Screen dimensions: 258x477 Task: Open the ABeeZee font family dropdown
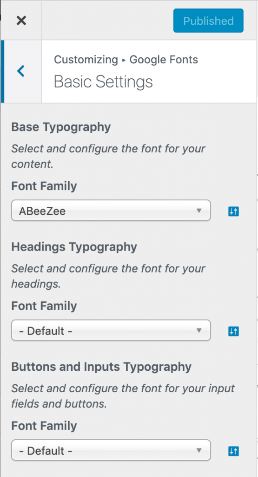[111, 211]
